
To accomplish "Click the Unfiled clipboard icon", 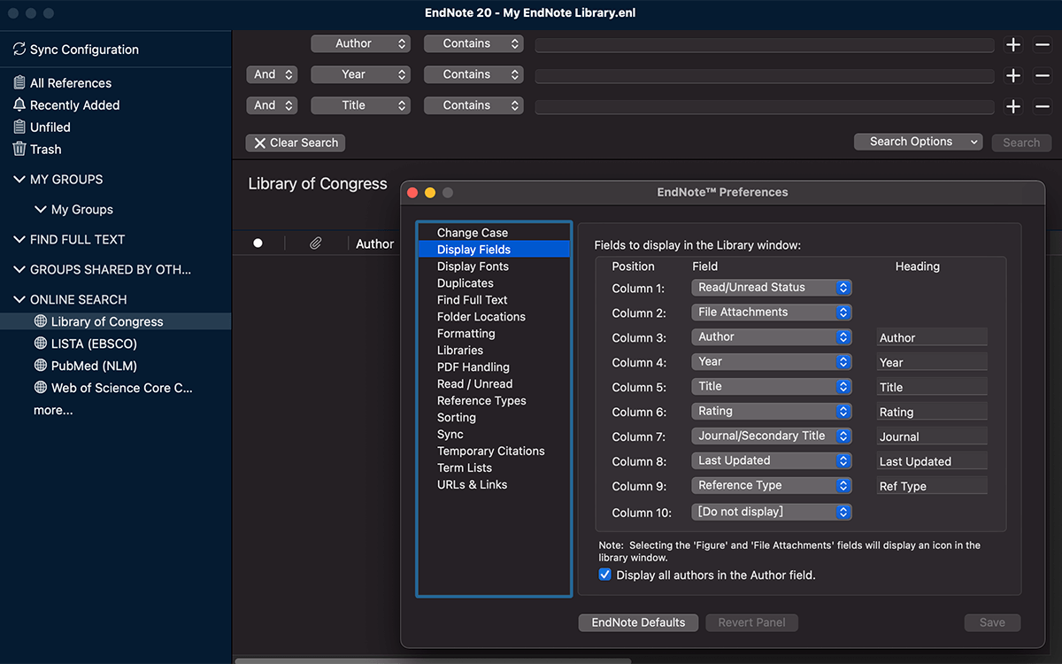I will click(x=19, y=127).
